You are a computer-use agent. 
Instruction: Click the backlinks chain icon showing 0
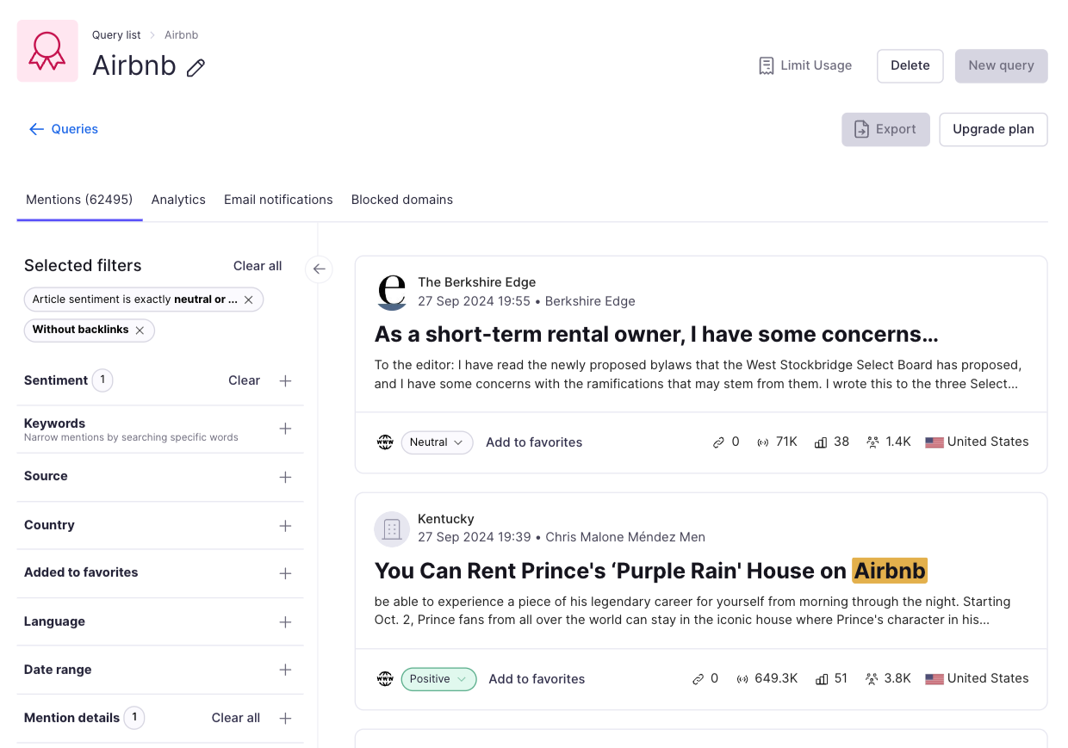tap(718, 442)
